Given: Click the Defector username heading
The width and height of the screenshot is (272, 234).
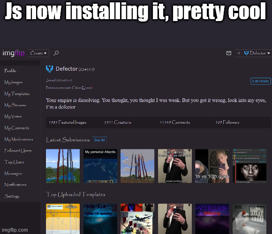Looking at the screenshot, I should pos(67,69).
